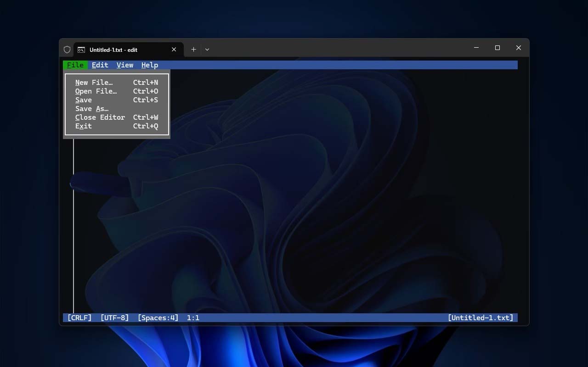Expand the new tab profile dropdown chevron

pyautogui.click(x=207, y=50)
